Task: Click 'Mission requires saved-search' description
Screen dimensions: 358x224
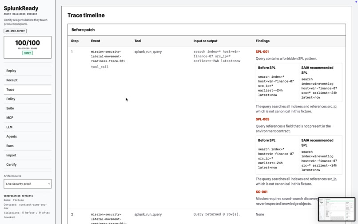Action: (286, 201)
